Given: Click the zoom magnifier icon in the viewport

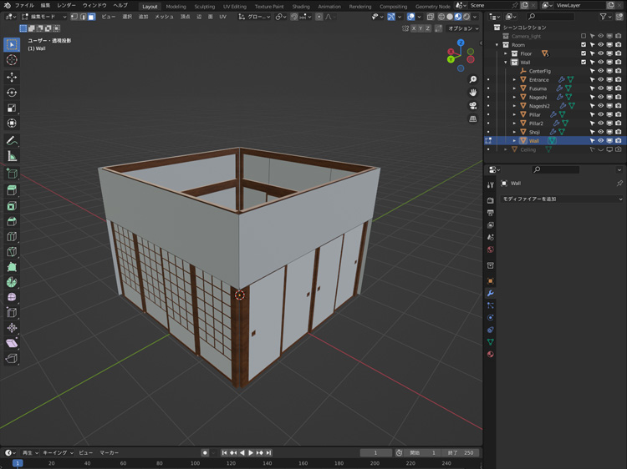Looking at the screenshot, I should (473, 80).
